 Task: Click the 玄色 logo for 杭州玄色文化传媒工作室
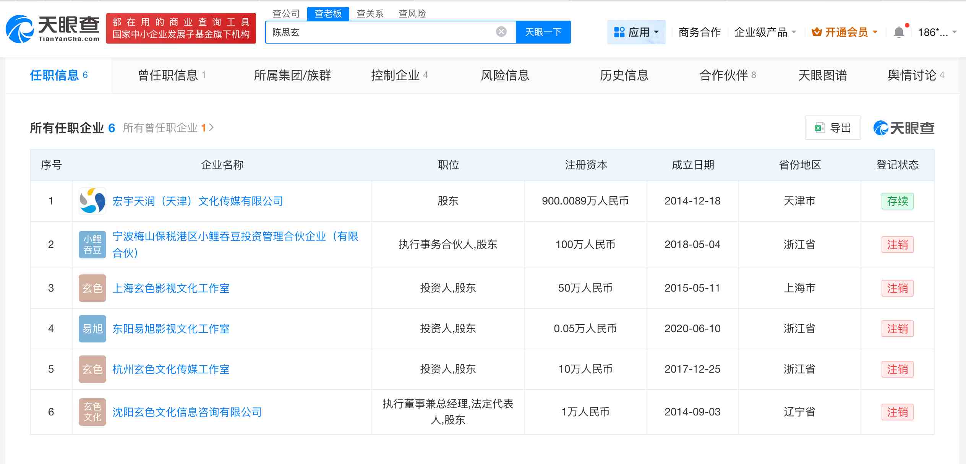92,369
